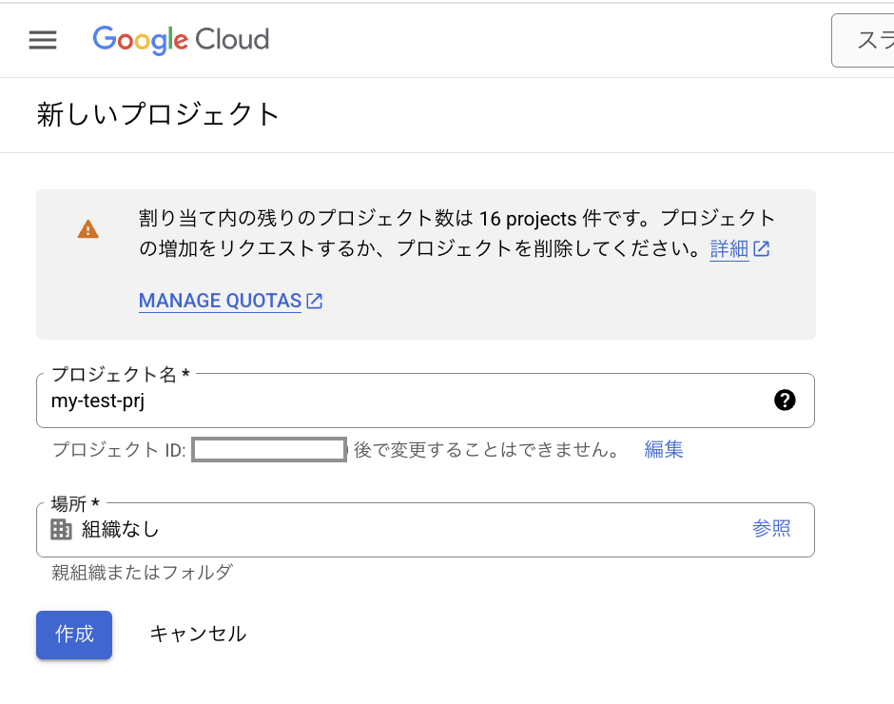Click the organization building icon
Viewport: 894px width, 704px height.
(x=61, y=529)
